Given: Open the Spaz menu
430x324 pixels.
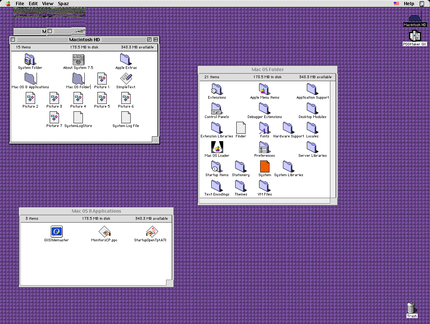Looking at the screenshot, I should pyautogui.click(x=63, y=4).
